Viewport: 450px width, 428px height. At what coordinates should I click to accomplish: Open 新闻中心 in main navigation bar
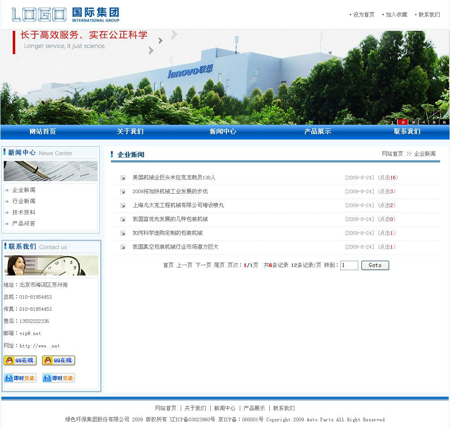(223, 131)
